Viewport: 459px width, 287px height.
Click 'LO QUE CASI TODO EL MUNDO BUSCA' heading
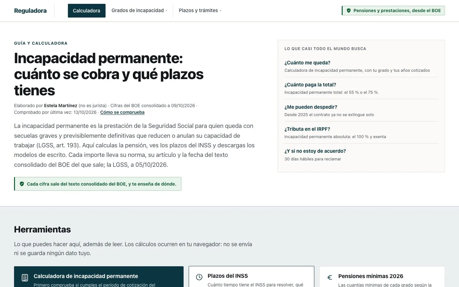click(325, 49)
